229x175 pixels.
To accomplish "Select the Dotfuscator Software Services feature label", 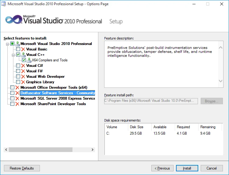I will pos(58,93).
